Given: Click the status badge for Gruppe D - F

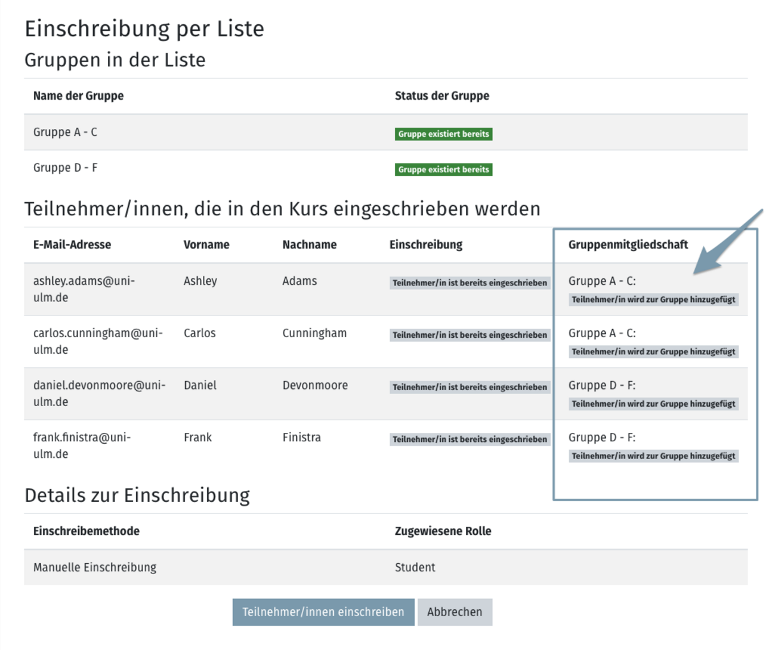Looking at the screenshot, I should point(444,169).
